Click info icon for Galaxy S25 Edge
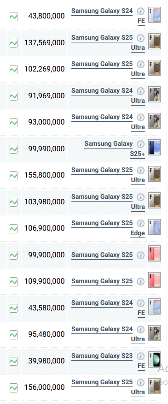 [140, 223]
